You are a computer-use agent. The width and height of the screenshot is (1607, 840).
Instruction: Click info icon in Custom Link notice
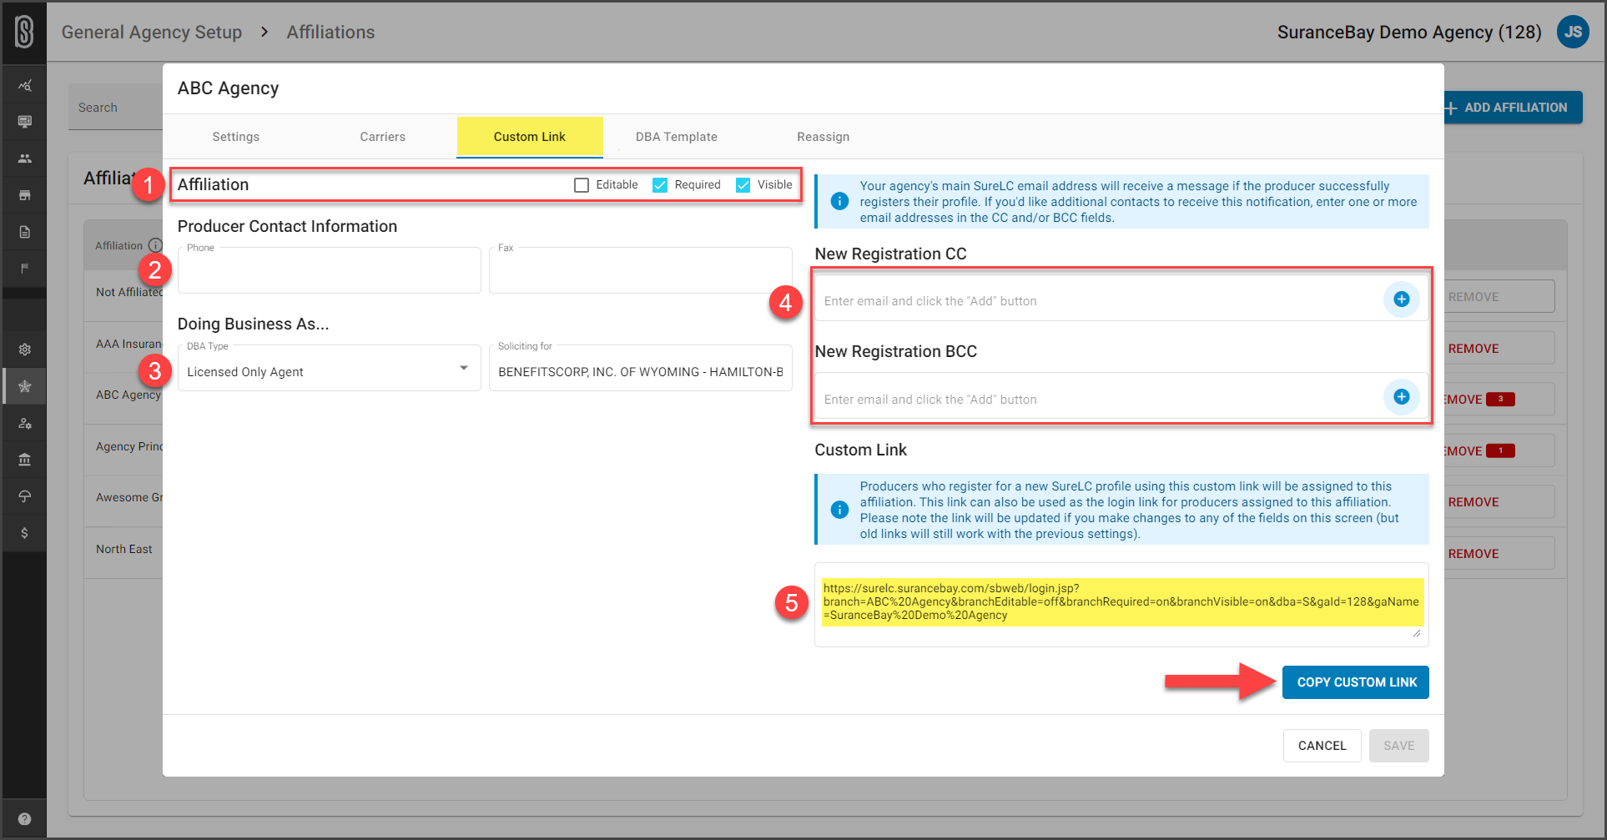pos(839,510)
